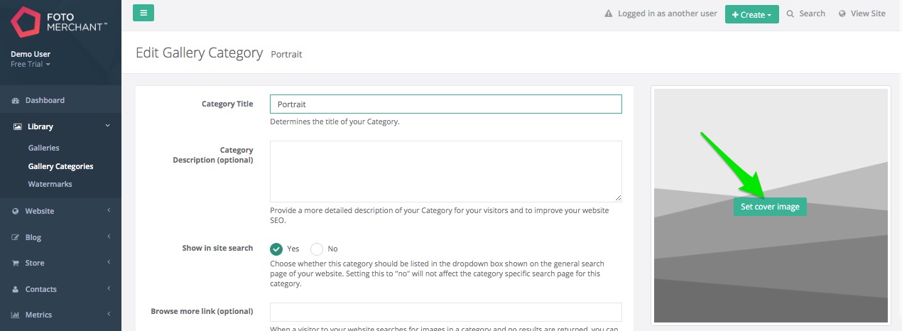The height and width of the screenshot is (331, 902).
Task: Click the Website globe icon in sidebar
Action: (16, 212)
